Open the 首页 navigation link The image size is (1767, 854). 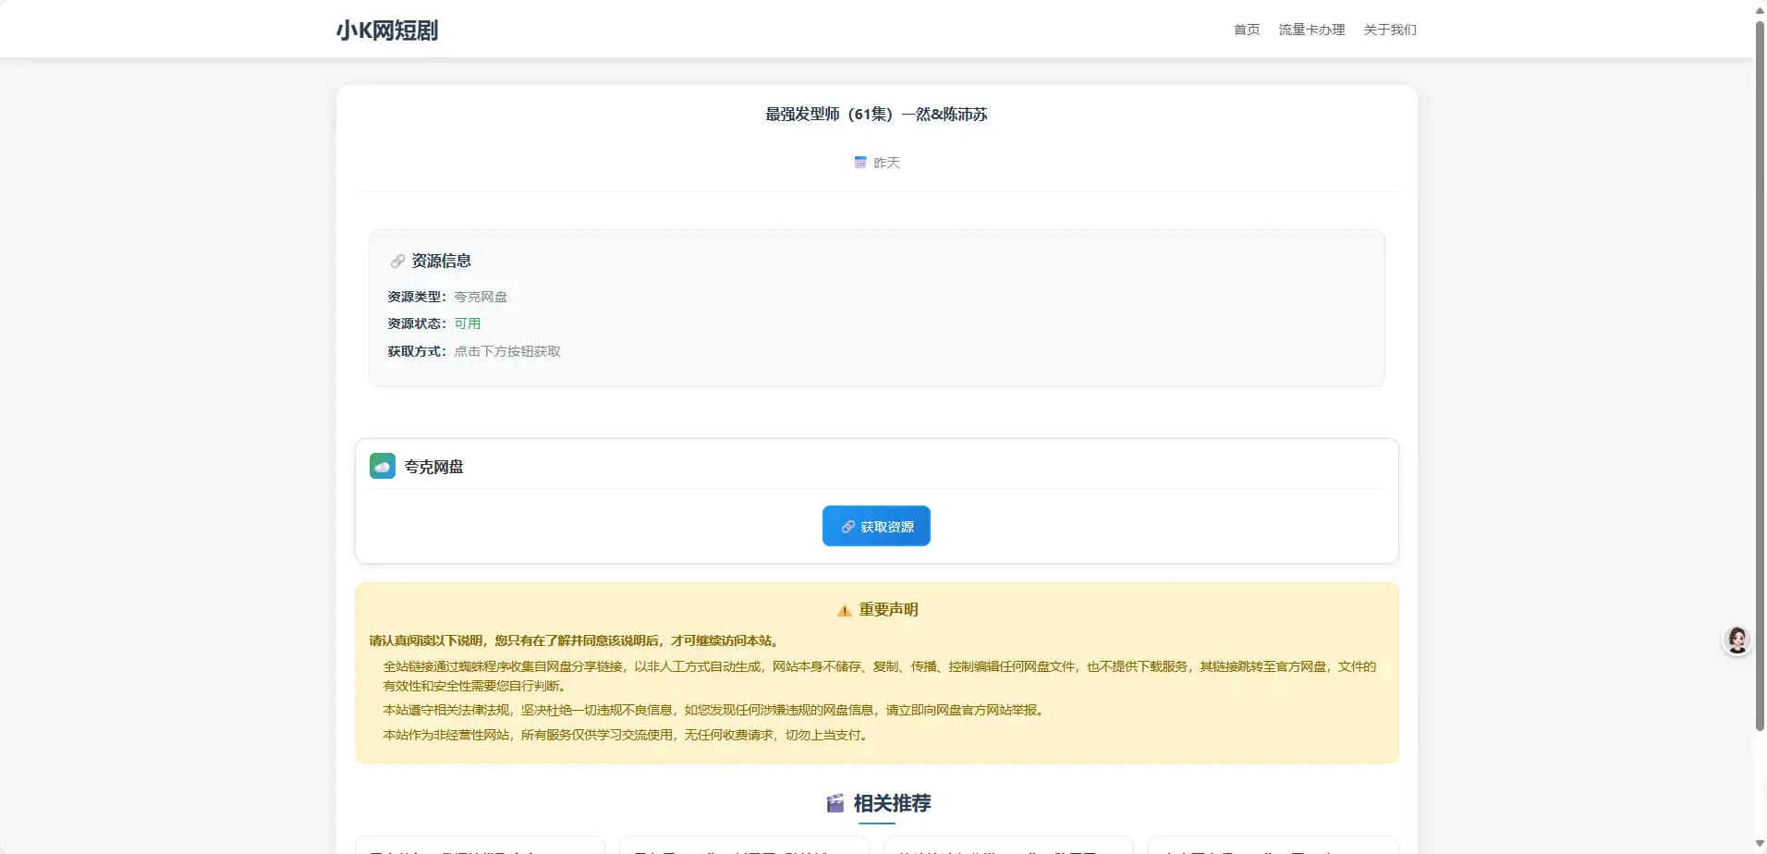1245,29
